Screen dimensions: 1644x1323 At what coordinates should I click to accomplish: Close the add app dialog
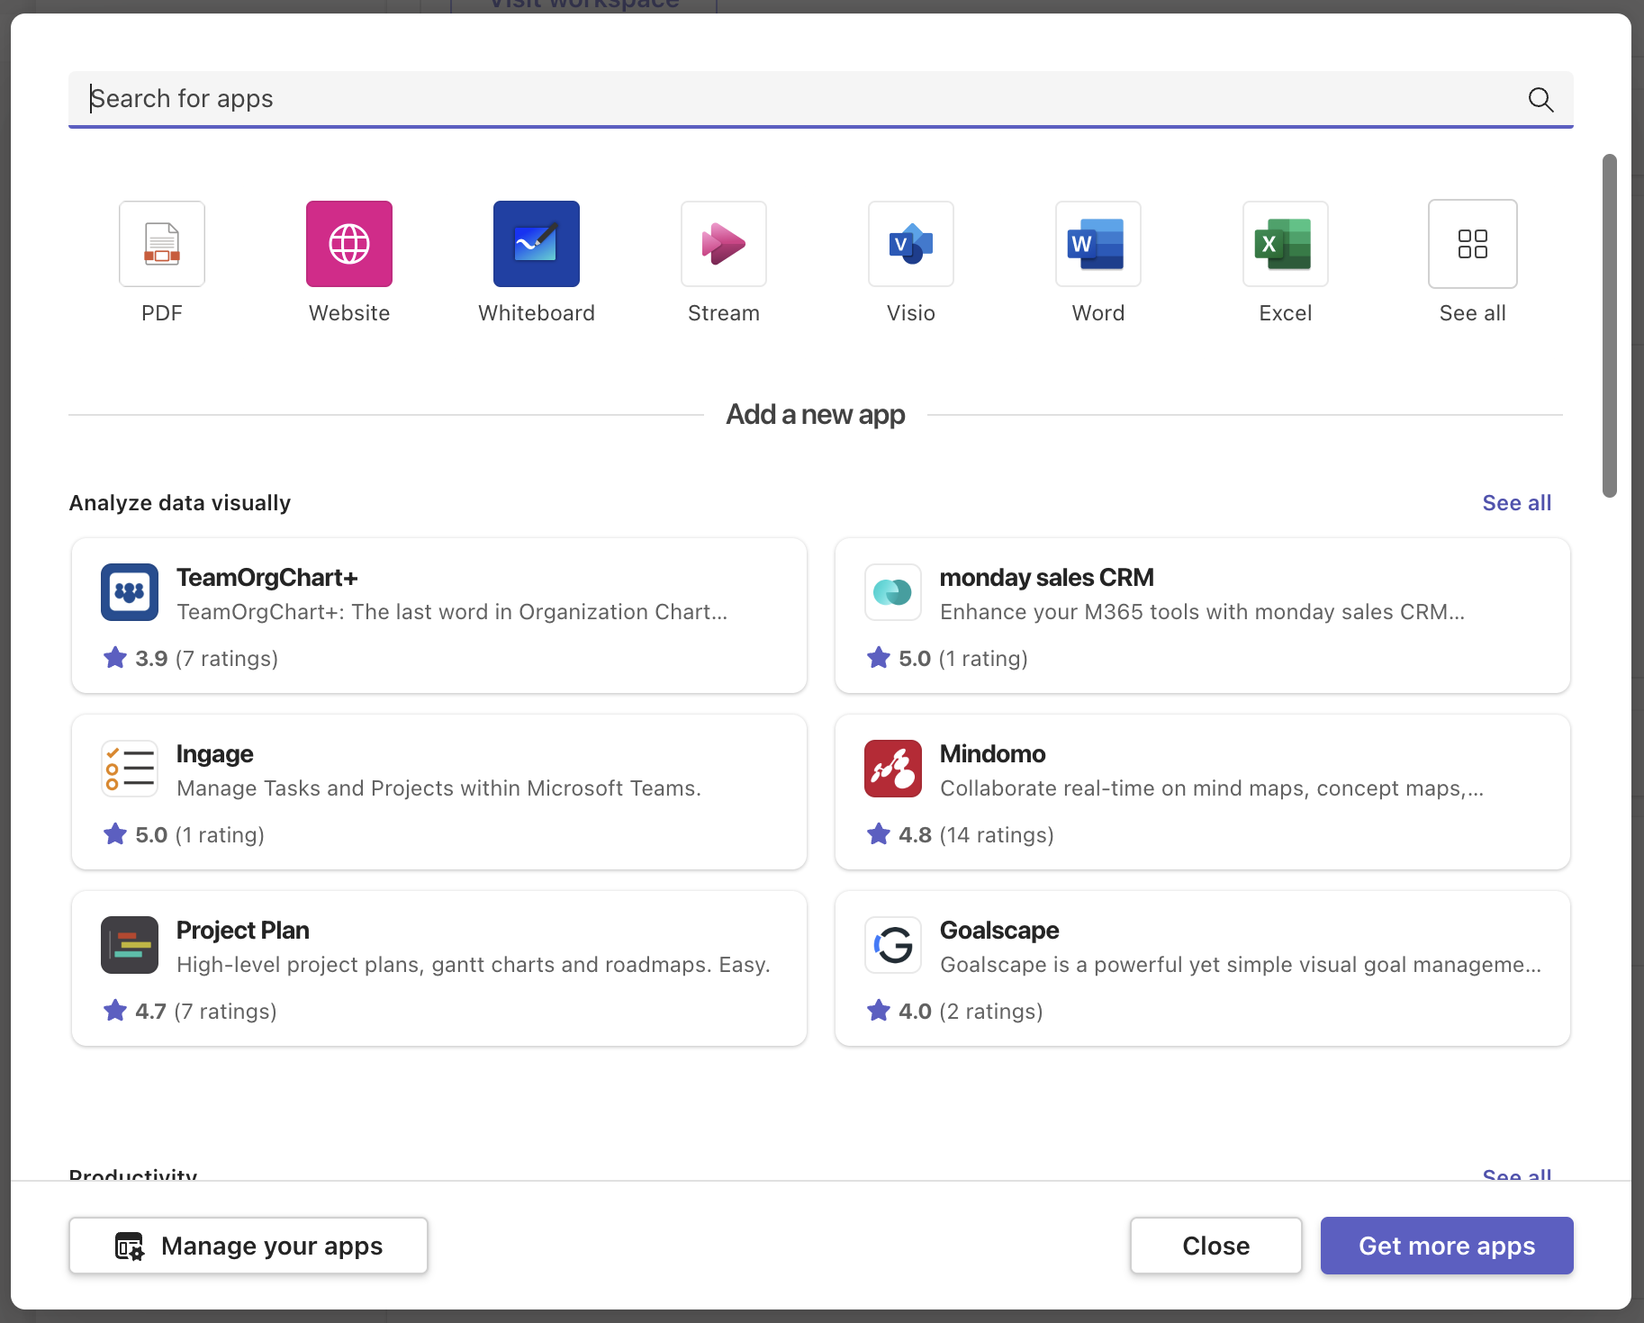tap(1216, 1246)
